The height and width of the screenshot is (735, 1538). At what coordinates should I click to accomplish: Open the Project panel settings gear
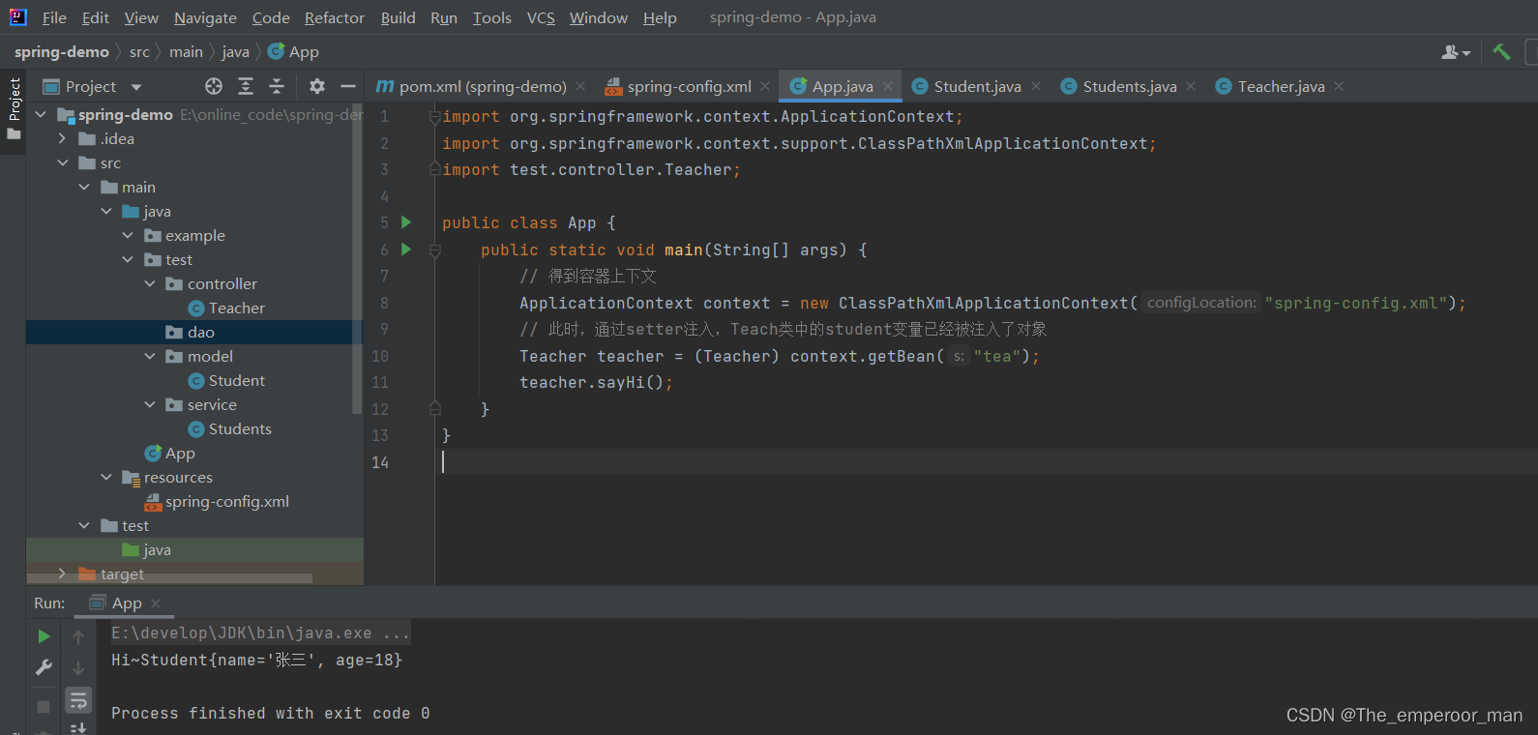317,86
